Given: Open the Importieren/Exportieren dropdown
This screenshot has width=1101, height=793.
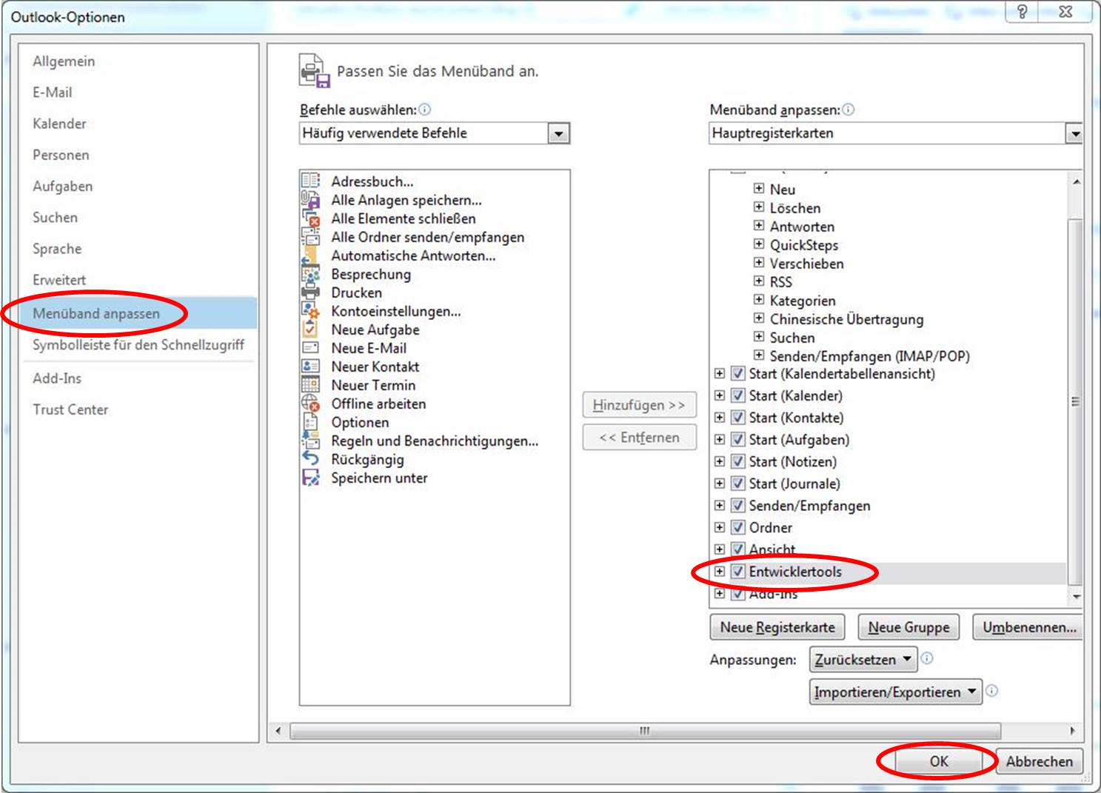Looking at the screenshot, I should click(896, 692).
